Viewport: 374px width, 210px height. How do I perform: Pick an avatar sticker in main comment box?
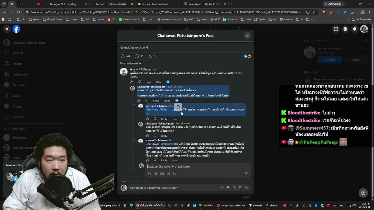(222, 188)
